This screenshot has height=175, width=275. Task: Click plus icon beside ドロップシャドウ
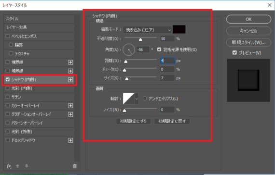(70, 140)
